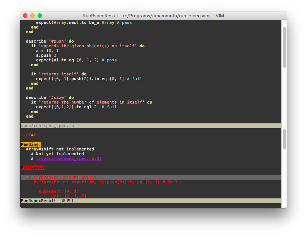This screenshot has height=237, width=307.
Task: Click the upper pane scrollbar thumb
Action: (284, 47)
